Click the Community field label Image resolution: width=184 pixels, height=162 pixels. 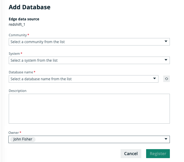[x=18, y=35]
